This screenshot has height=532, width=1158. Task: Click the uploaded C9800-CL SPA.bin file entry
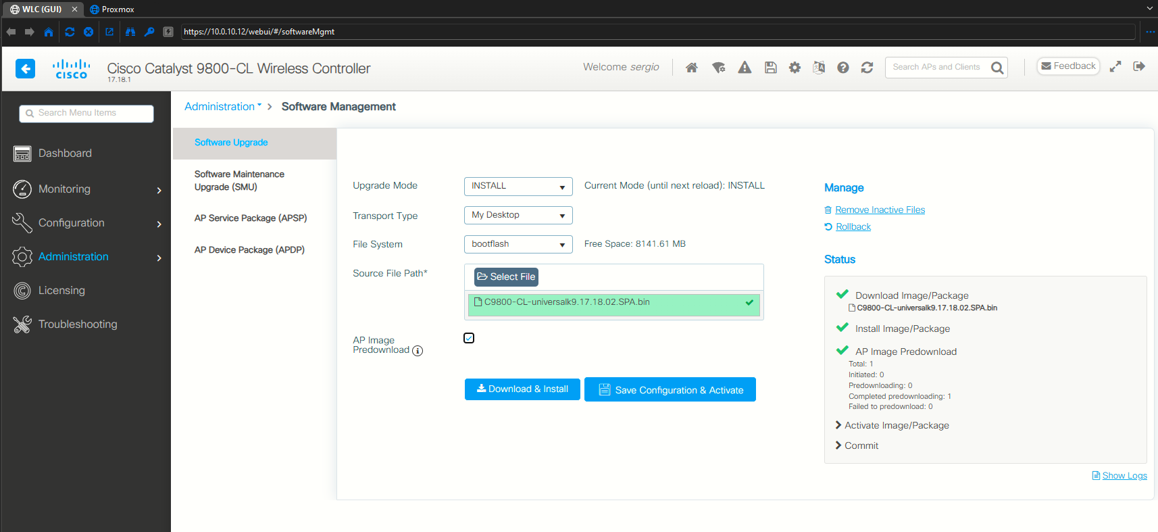tap(614, 305)
